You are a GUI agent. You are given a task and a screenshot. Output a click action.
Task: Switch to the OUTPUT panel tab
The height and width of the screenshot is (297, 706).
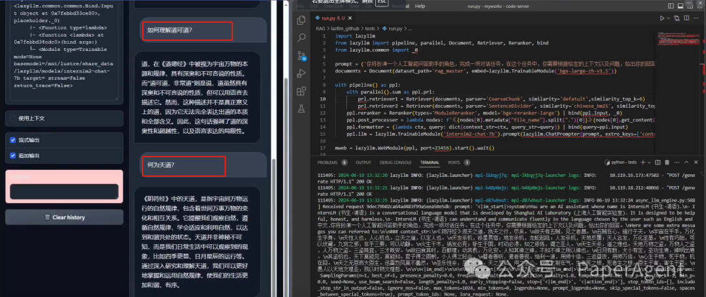click(x=363, y=162)
